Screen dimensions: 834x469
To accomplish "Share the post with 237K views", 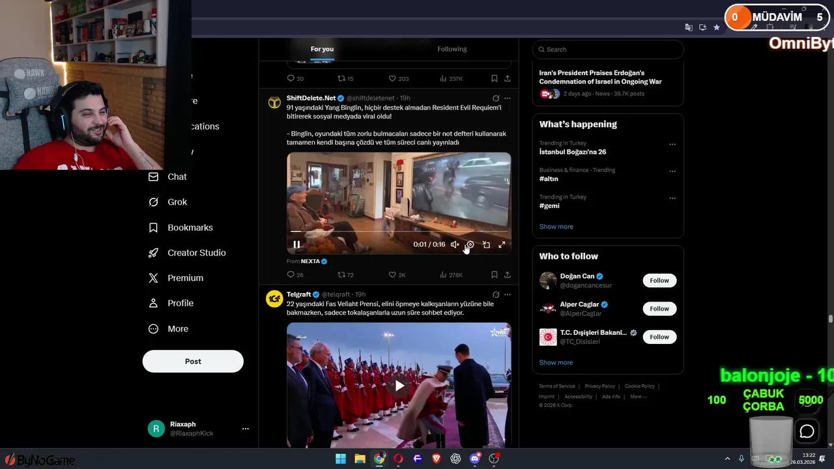I will click(508, 79).
